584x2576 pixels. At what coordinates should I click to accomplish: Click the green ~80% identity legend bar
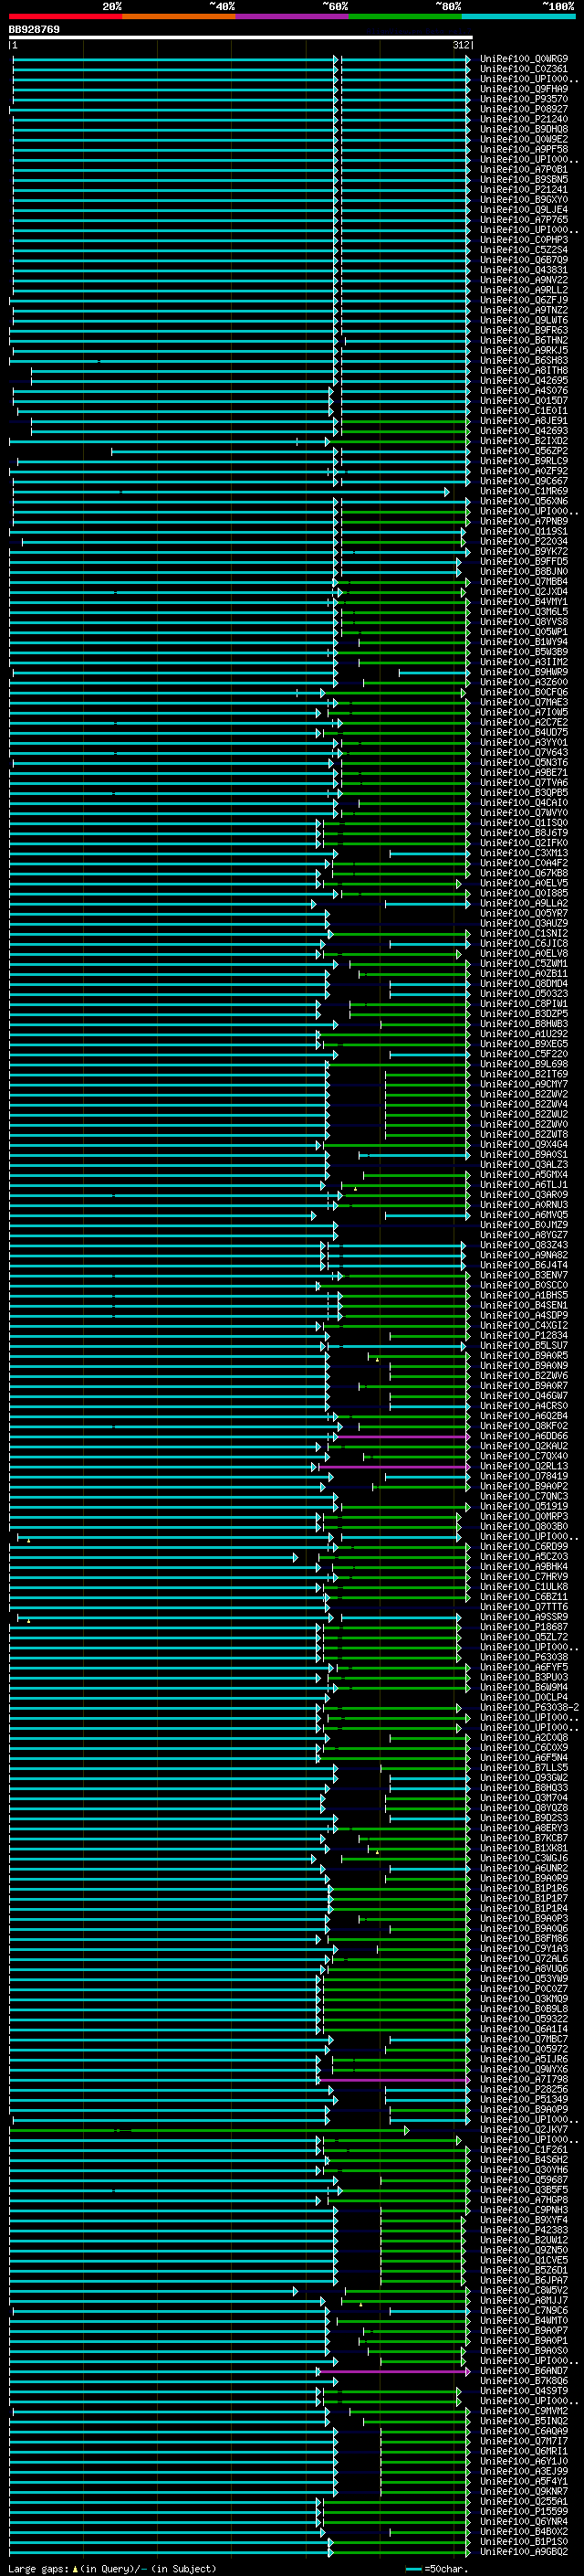click(405, 16)
